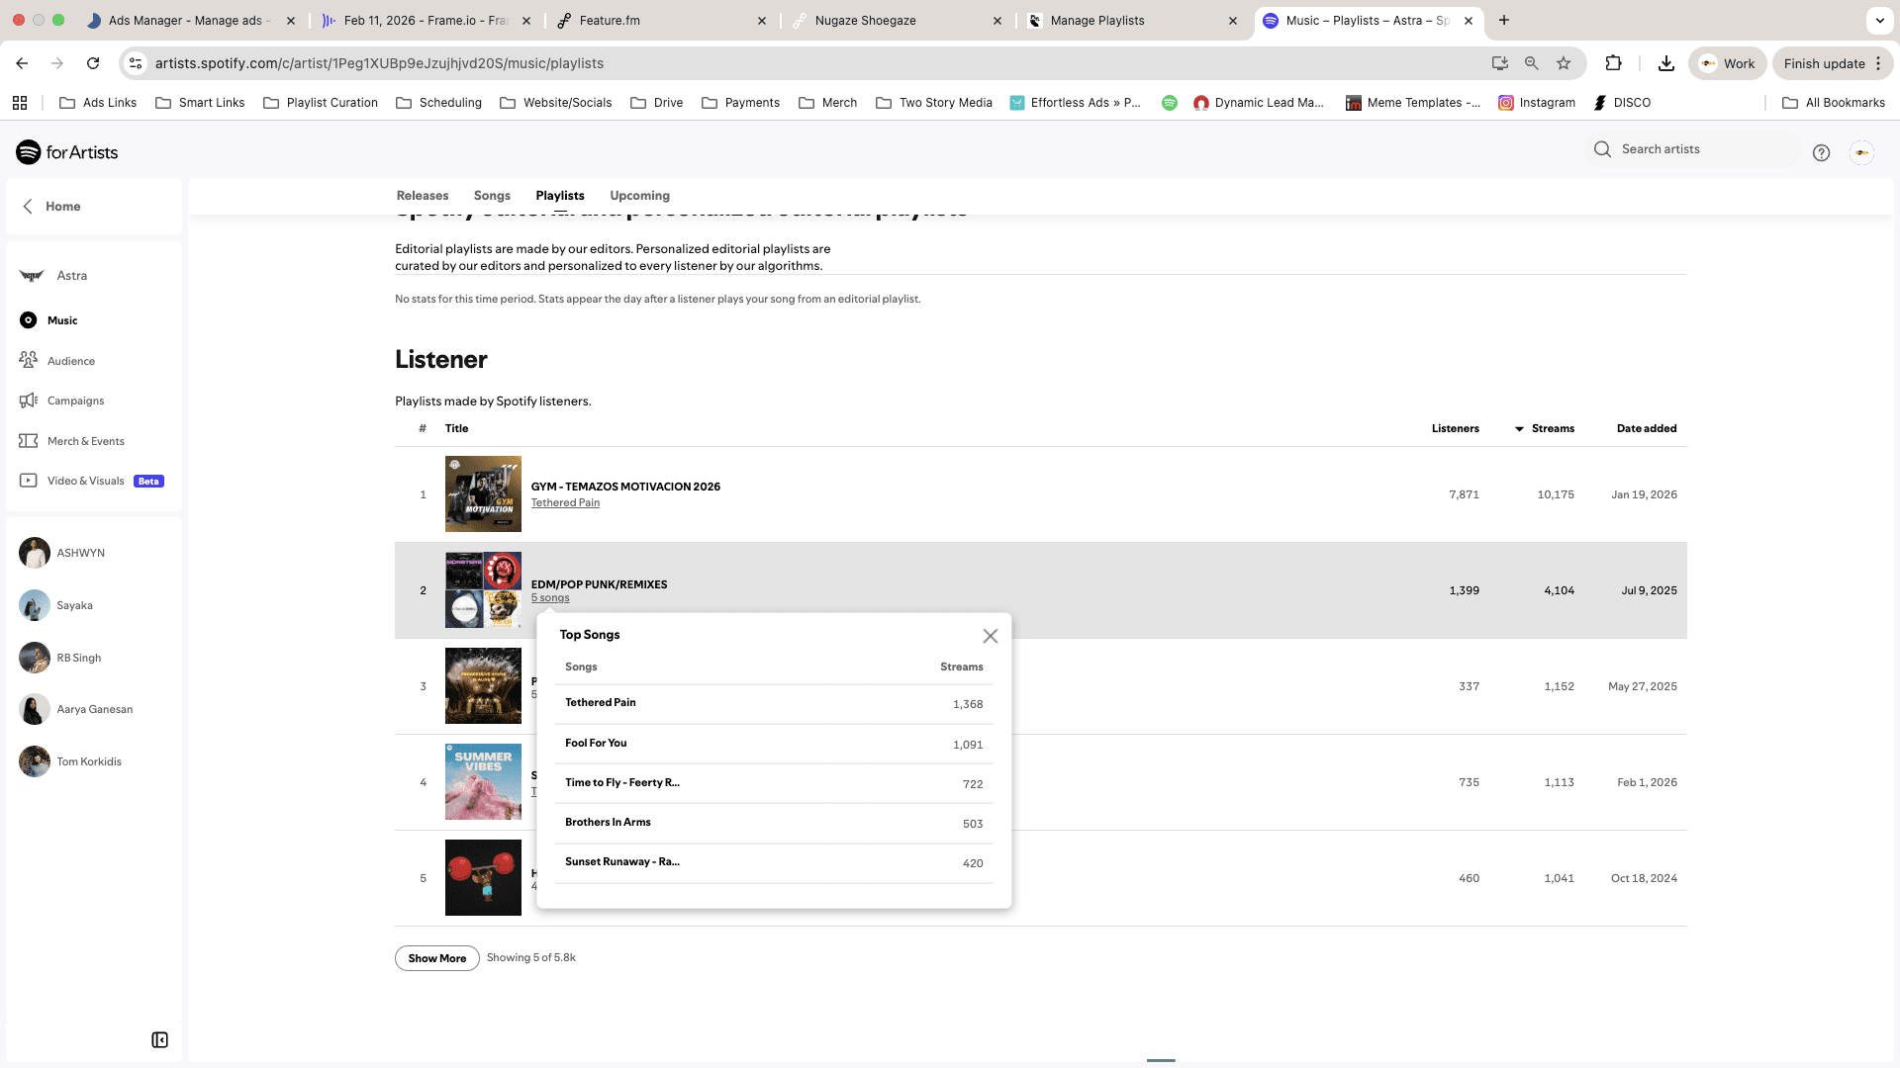Switch to the Upcoming tab

(639, 196)
